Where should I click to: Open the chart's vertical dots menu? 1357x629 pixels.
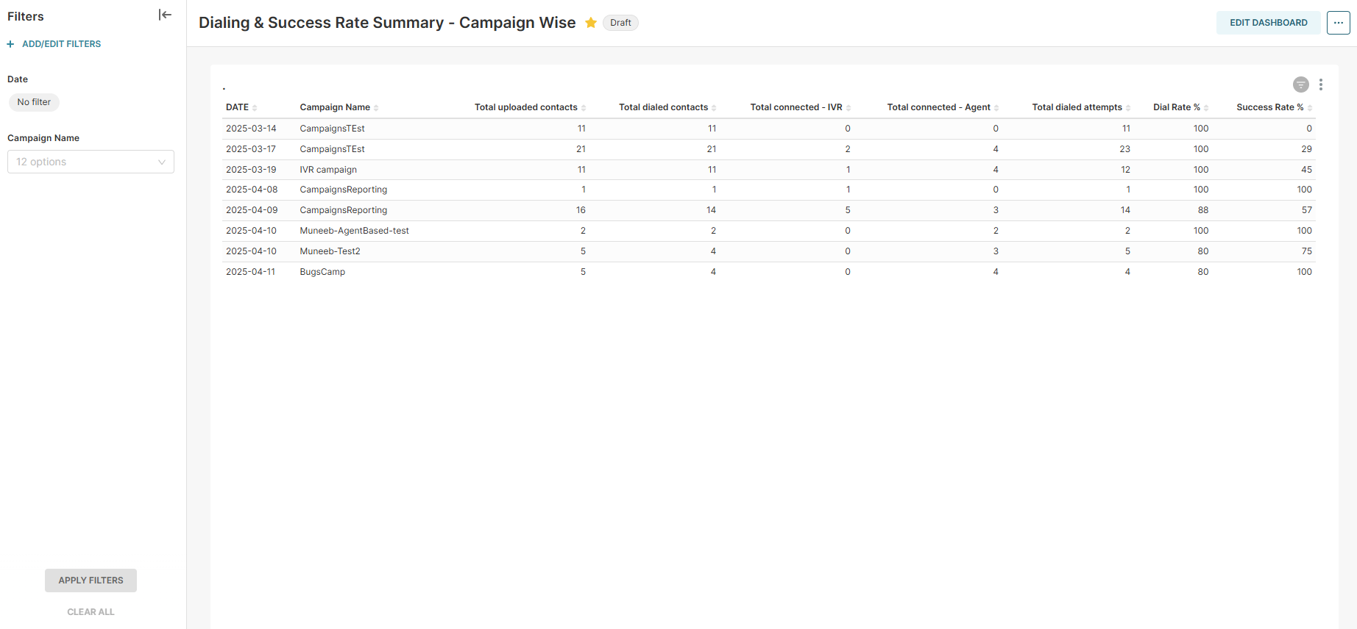pyautogui.click(x=1321, y=85)
